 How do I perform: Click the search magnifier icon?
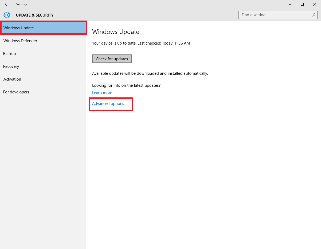tap(314, 15)
